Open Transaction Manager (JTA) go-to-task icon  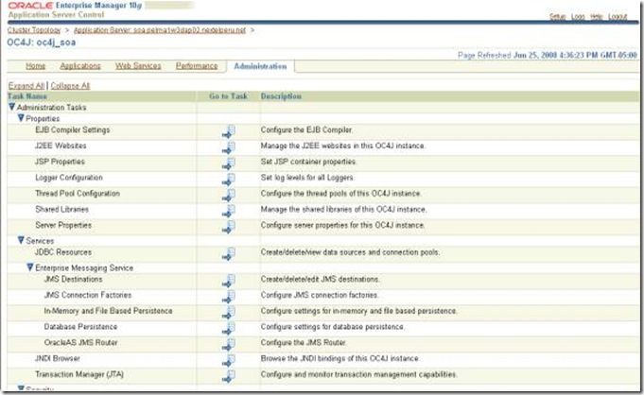(x=228, y=376)
